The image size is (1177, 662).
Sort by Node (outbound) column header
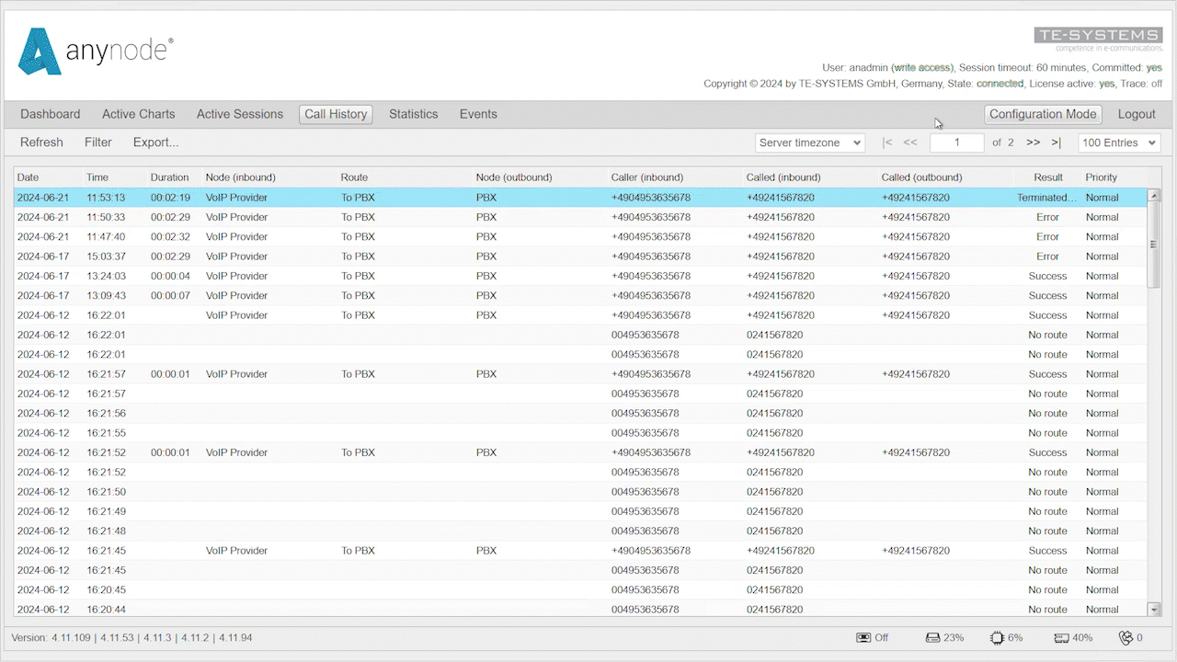(x=540, y=177)
